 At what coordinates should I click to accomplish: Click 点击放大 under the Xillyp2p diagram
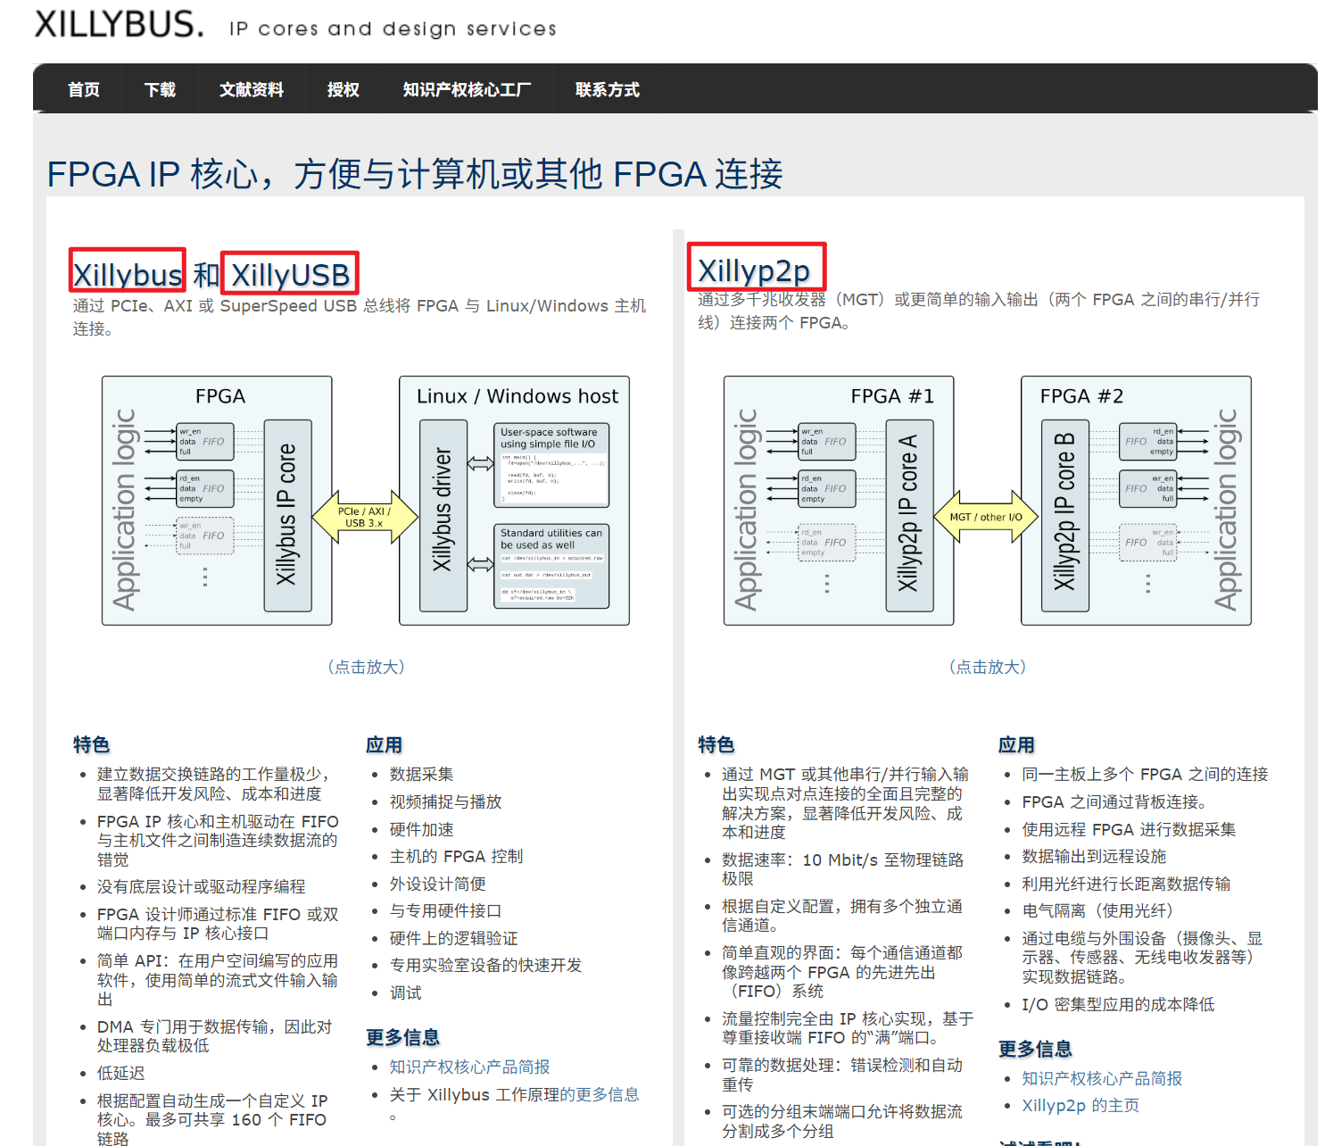click(x=988, y=667)
